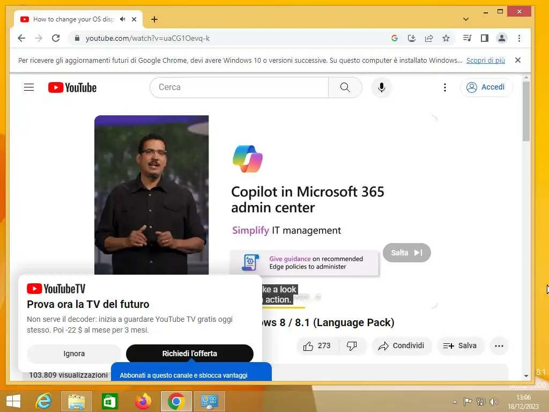Viewport: 549px width, 412px height.
Task: Click the page scrollbar down arrow
Action: pos(526,376)
